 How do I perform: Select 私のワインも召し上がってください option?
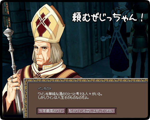click(91, 111)
